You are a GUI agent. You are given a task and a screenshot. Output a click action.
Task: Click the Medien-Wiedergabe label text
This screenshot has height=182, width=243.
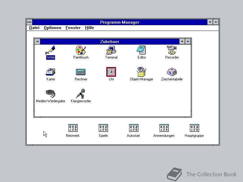point(50,101)
